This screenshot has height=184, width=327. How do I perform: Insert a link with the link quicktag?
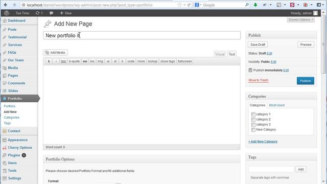63,61
